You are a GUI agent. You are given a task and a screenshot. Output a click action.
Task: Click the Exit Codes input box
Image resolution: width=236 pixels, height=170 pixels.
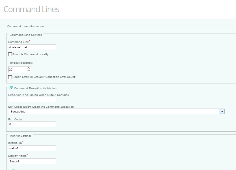(32, 124)
